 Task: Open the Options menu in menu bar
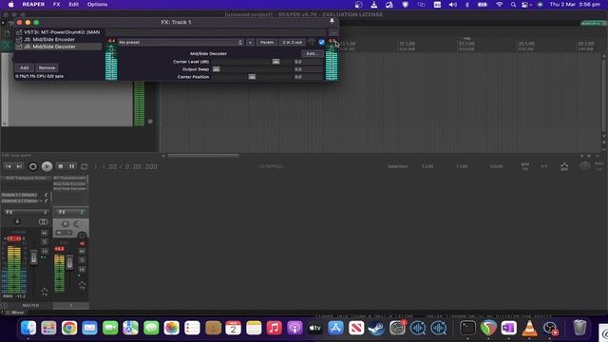(x=97, y=4)
